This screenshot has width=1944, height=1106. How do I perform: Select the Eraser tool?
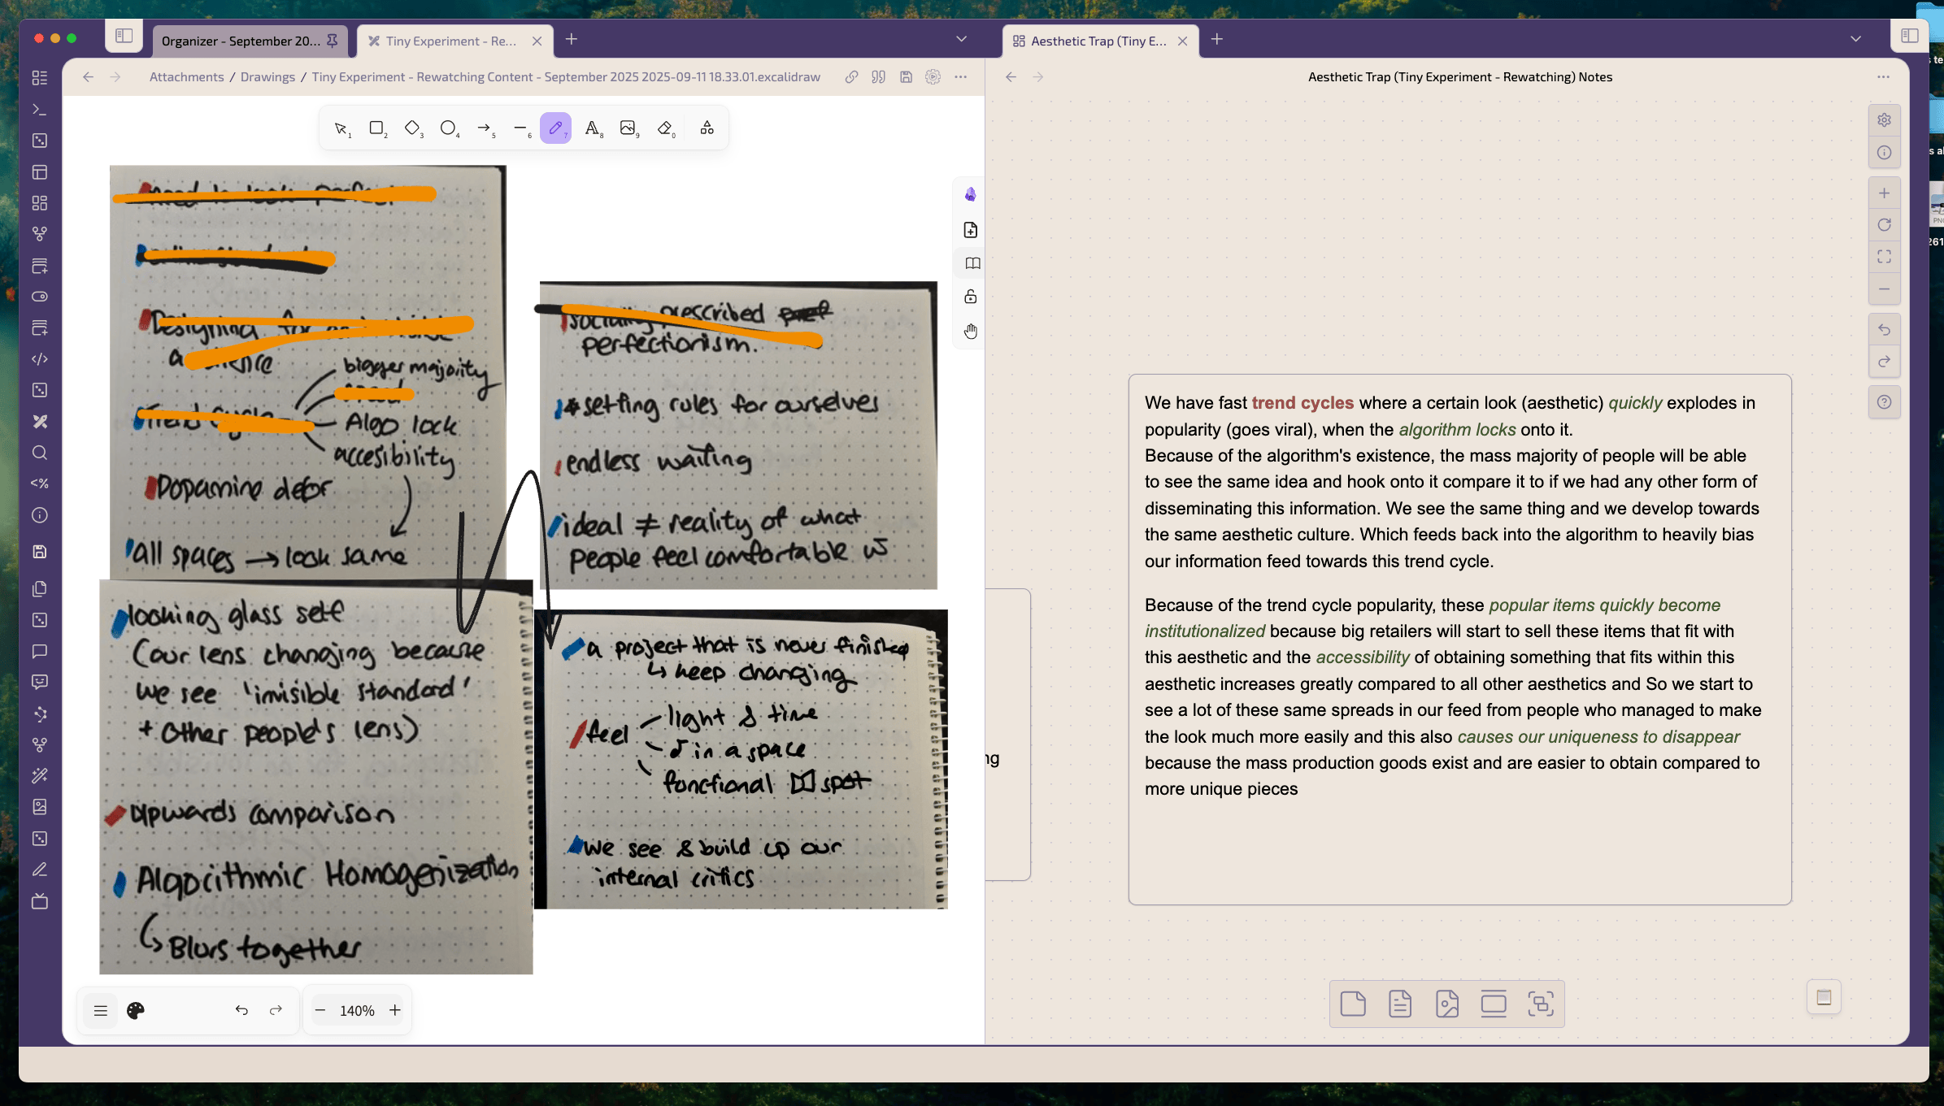(x=665, y=128)
